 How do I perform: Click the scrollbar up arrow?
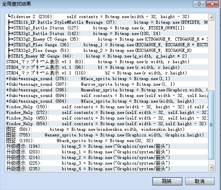(x=211, y=17)
